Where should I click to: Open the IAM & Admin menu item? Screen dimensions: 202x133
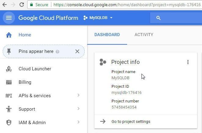(x=32, y=123)
